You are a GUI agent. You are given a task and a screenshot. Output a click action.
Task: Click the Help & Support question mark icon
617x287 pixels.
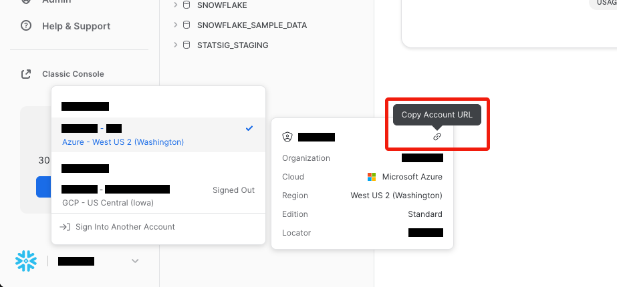click(x=26, y=26)
